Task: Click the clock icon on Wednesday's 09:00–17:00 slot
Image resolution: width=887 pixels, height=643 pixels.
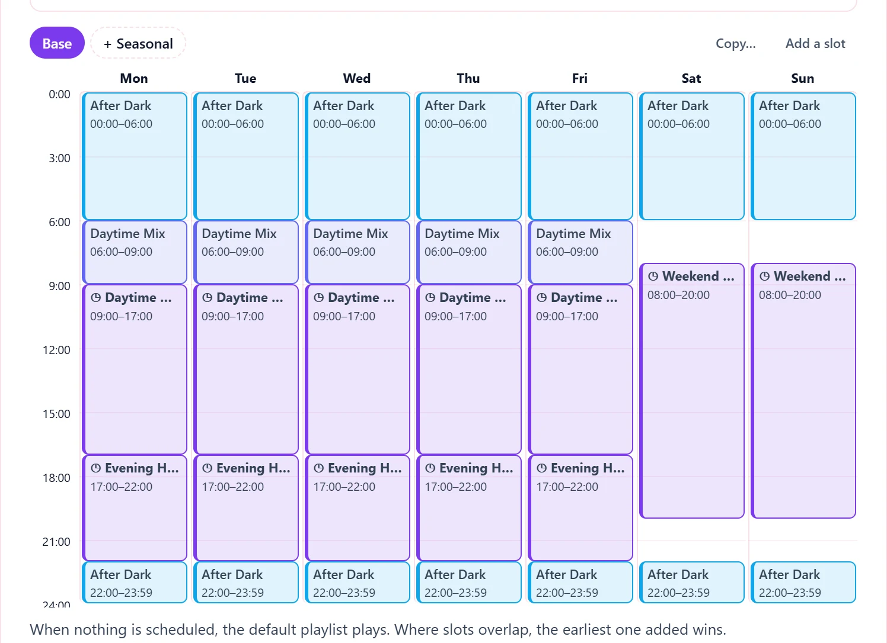Action: click(318, 298)
